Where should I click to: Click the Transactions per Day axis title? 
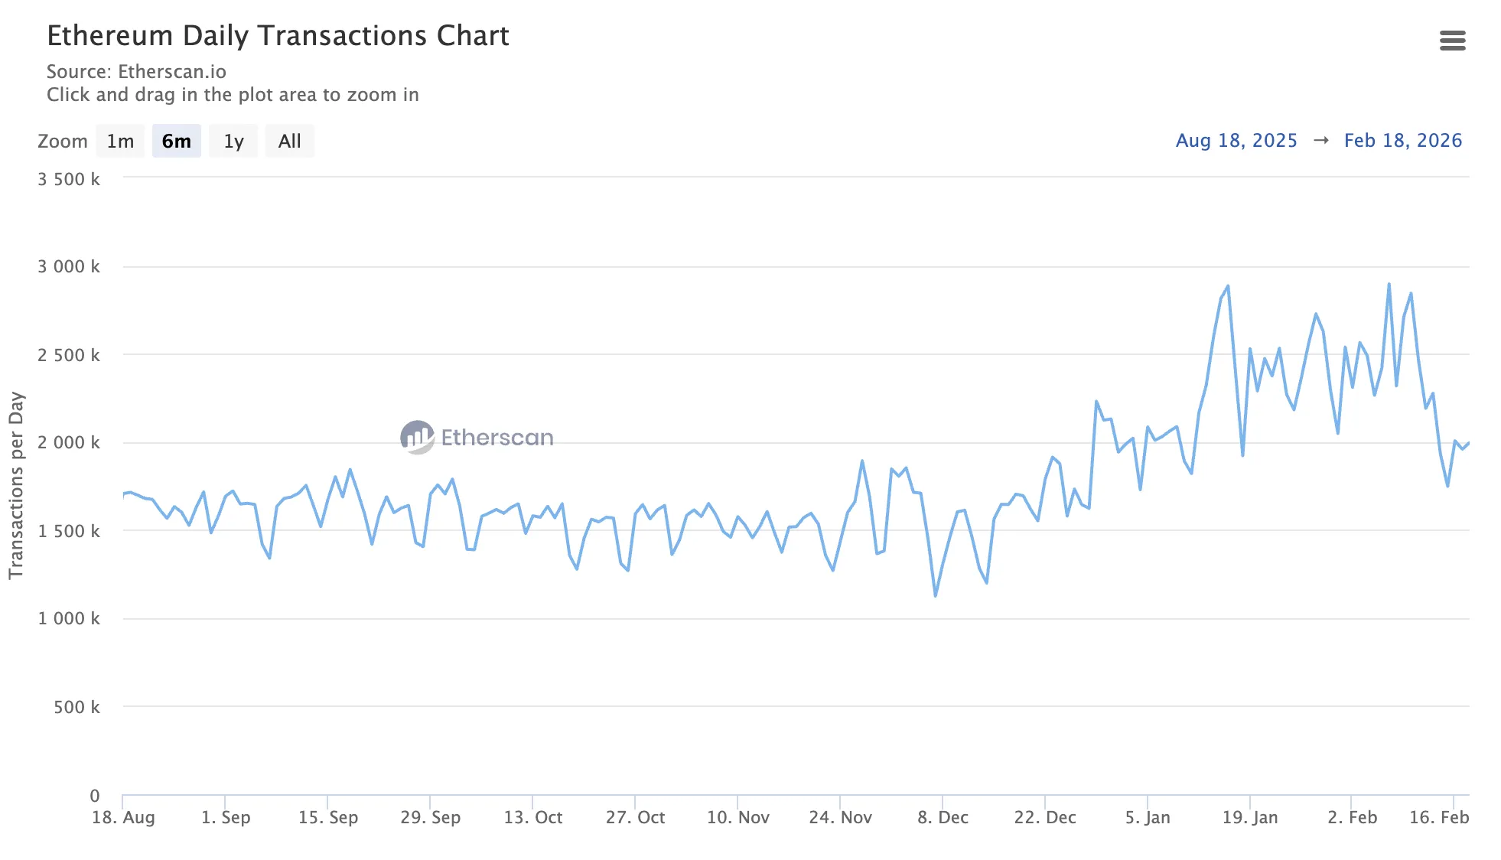(16, 485)
